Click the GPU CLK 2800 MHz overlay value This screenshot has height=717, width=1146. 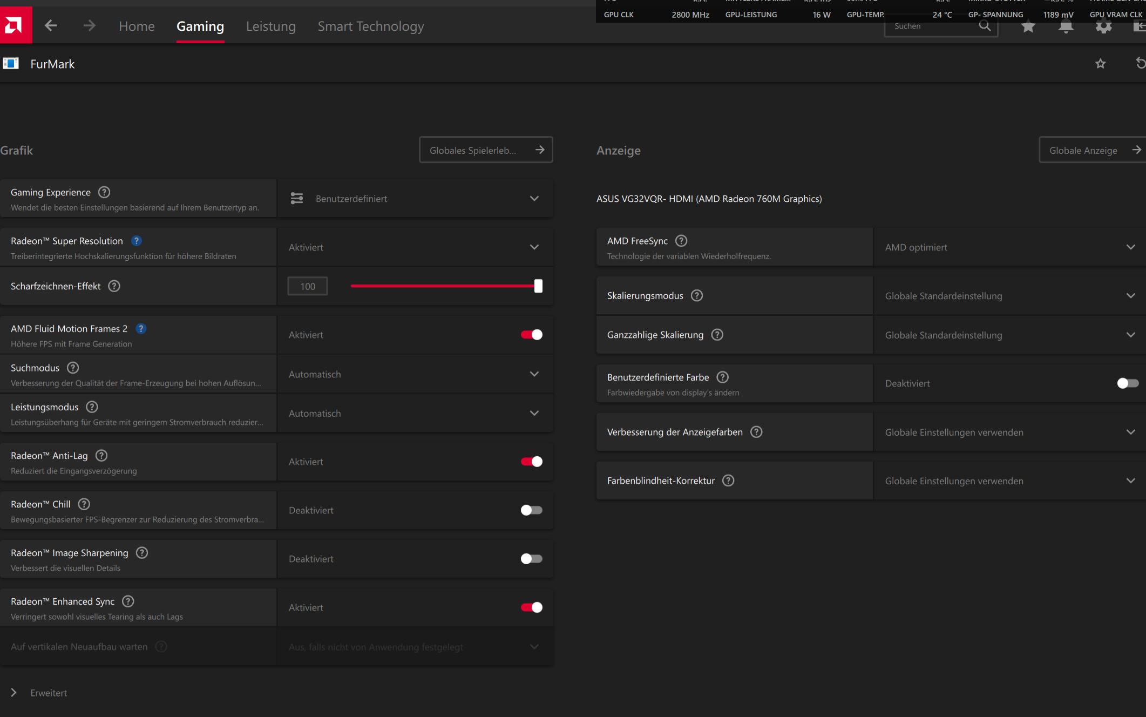pos(690,15)
